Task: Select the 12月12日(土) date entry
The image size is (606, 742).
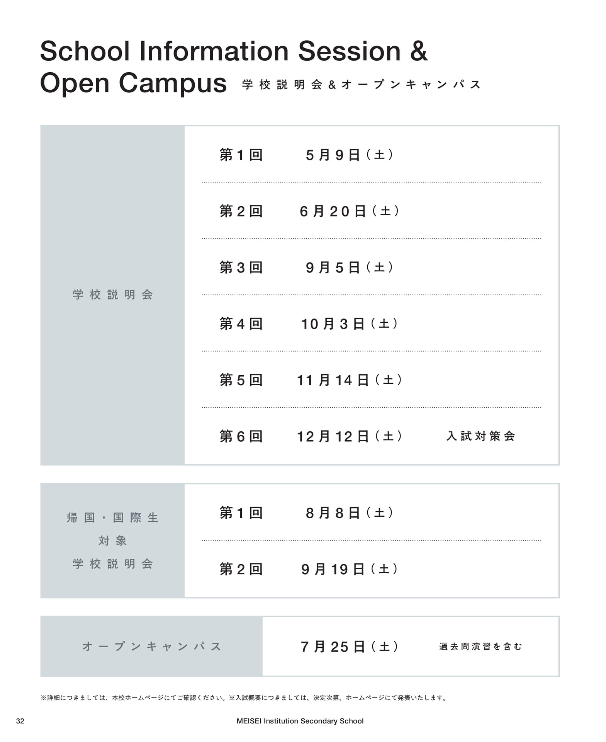Action: coord(350,436)
